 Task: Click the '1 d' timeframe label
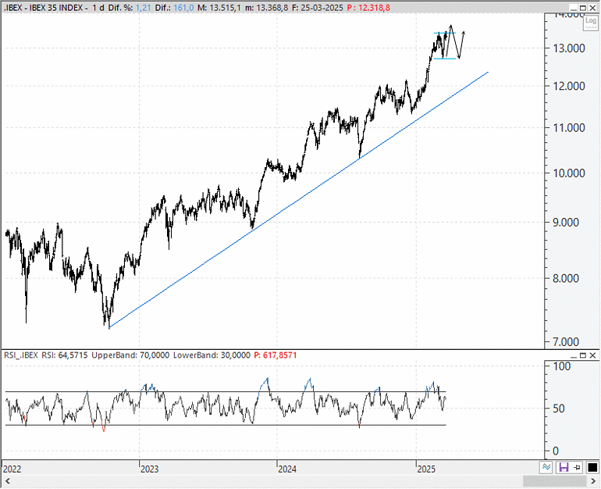coord(98,8)
